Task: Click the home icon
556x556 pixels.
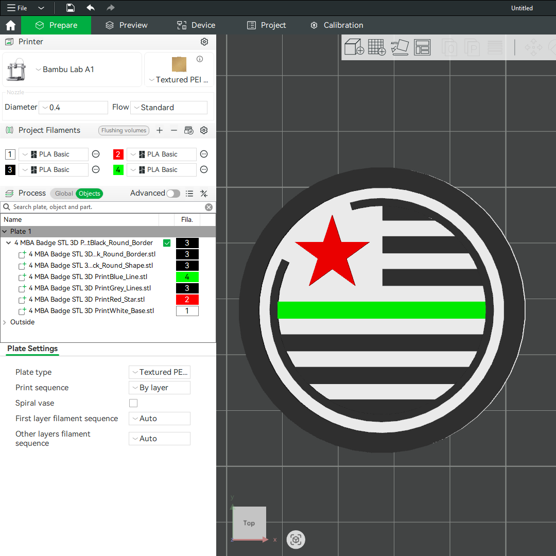Action: pos(10,25)
